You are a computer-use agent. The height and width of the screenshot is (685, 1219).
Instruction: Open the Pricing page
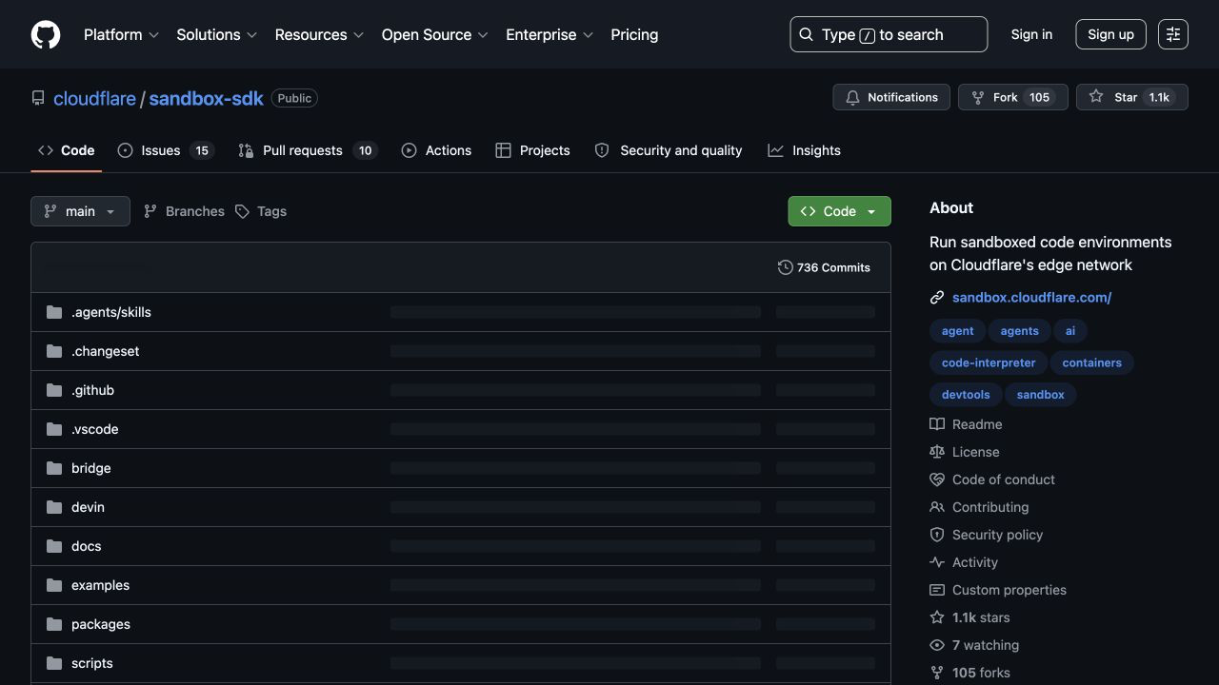(x=634, y=34)
